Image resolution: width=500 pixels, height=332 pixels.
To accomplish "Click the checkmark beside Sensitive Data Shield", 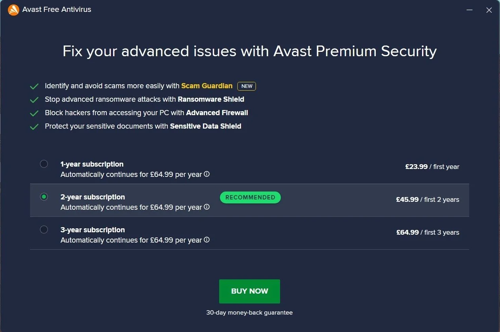I will pos(34,126).
